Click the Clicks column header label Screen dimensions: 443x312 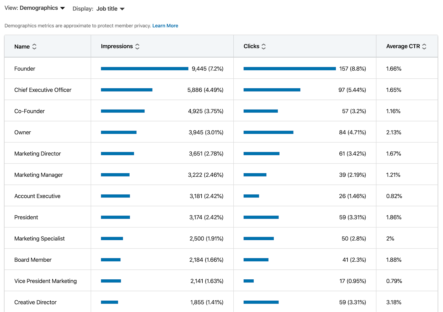(251, 46)
